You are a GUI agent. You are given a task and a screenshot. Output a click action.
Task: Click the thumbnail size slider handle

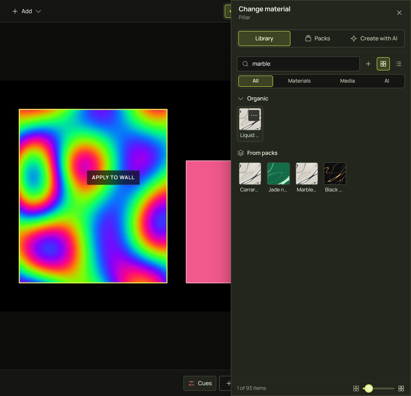tap(369, 388)
